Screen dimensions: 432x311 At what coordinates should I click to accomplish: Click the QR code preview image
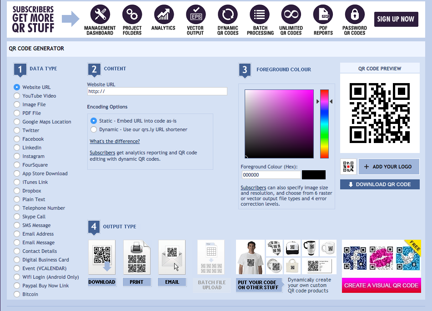click(380, 113)
